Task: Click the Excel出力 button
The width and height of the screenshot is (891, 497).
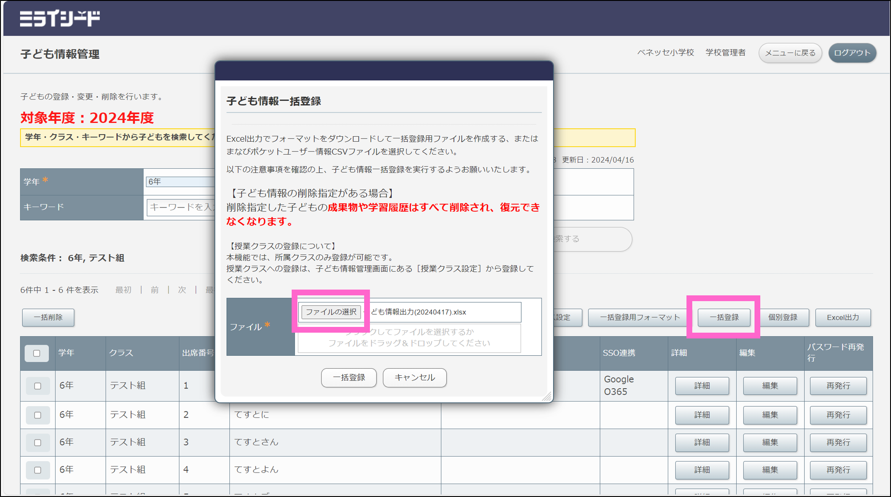Action: (x=843, y=317)
